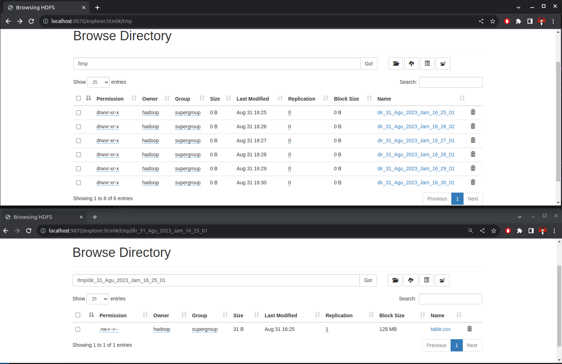562x364 pixels.
Task: Tick the select-all checkbox in the /tmp table header
Action: [x=78, y=98]
